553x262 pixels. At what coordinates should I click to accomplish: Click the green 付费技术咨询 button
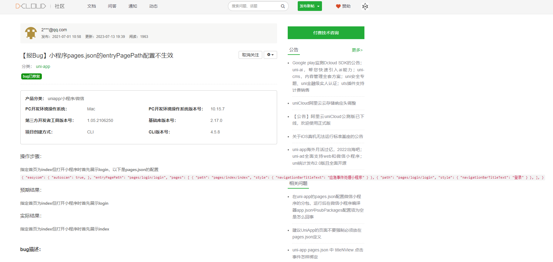pyautogui.click(x=326, y=33)
